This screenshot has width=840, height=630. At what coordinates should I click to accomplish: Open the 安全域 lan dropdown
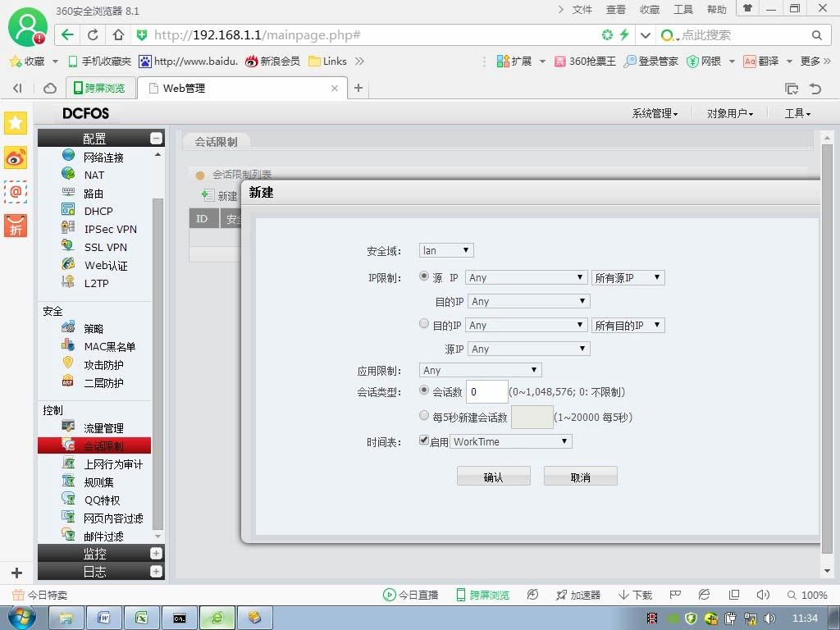coord(446,250)
